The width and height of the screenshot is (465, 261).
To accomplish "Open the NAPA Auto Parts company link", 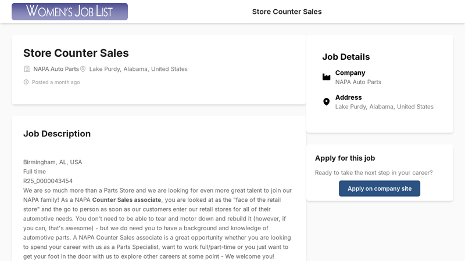I will (x=56, y=69).
